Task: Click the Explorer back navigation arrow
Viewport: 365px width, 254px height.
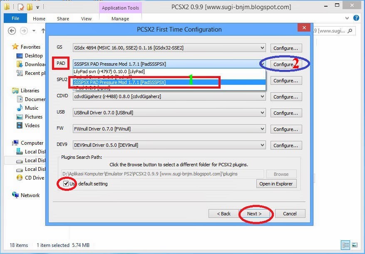Action: pos(12,31)
